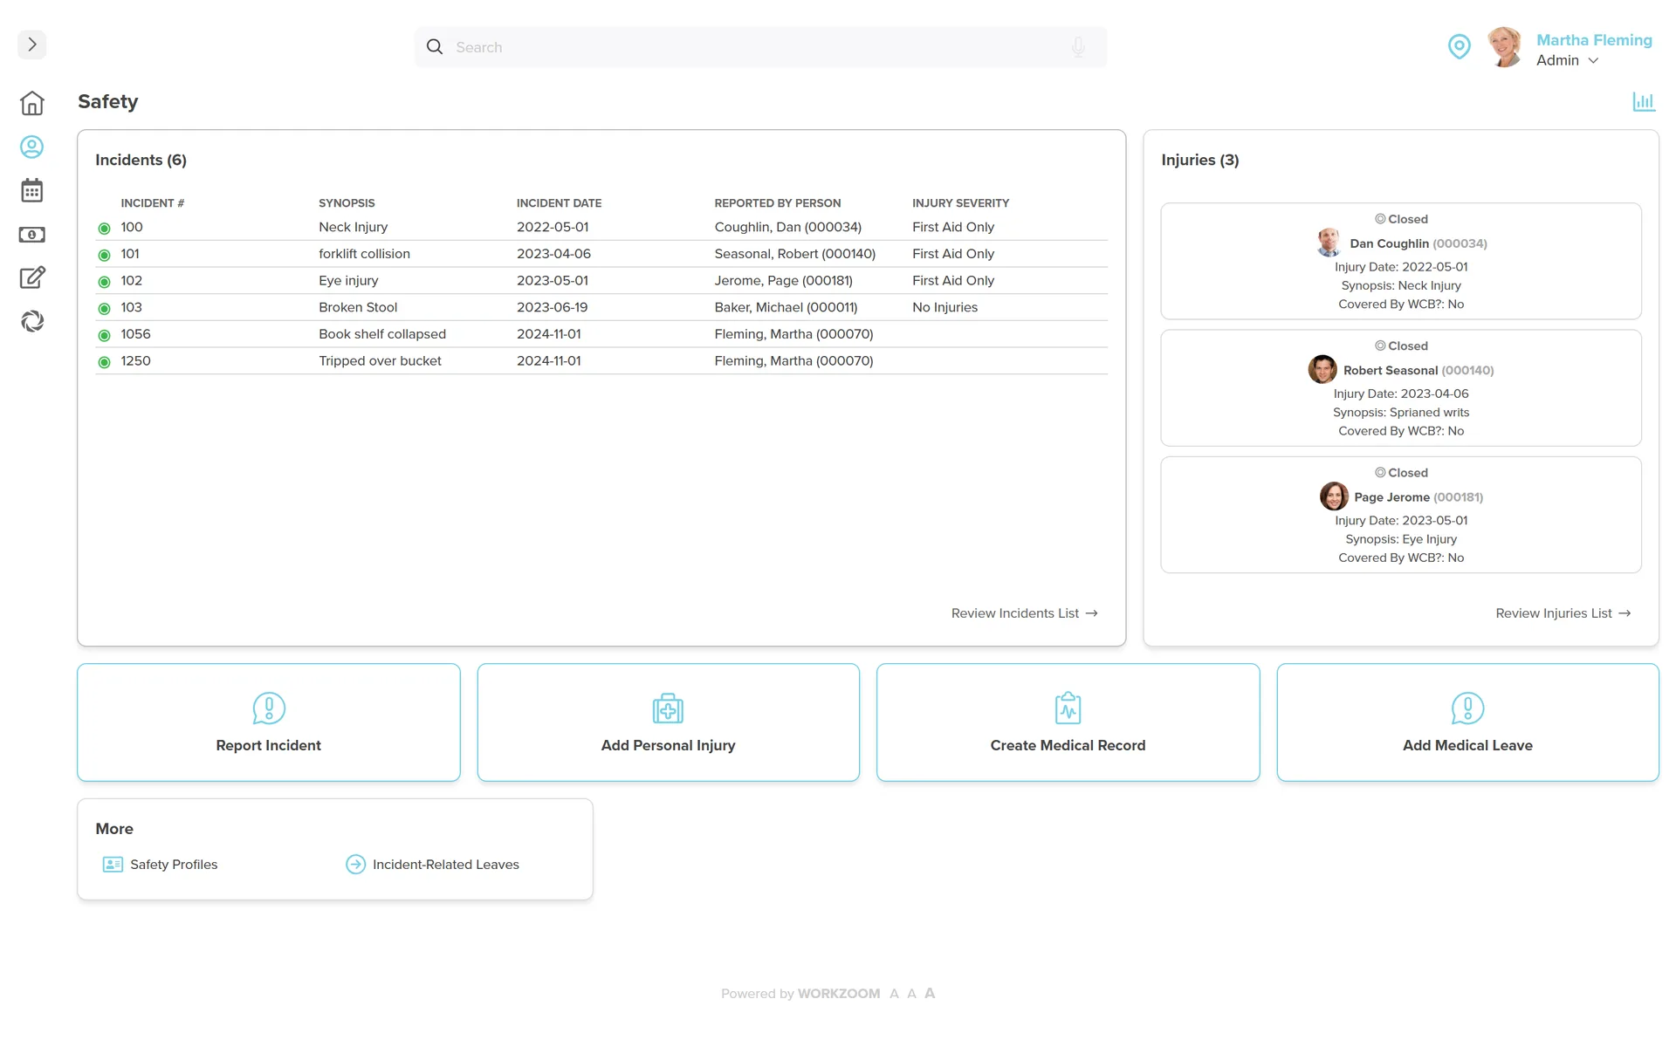Open 'Tripped over bucket' incident
Image resolution: width=1676 pixels, height=1047 pixels.
(380, 361)
